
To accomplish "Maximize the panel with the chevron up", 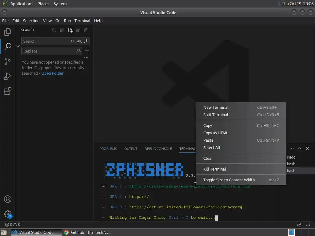I will (x=300, y=148).
